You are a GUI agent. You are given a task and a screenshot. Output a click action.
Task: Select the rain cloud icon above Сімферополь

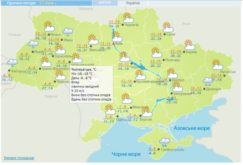coord(164,142)
